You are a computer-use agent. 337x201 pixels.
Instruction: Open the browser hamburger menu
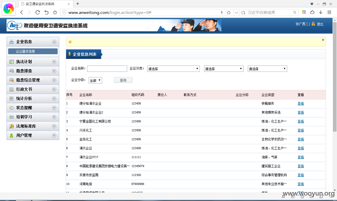click(329, 12)
